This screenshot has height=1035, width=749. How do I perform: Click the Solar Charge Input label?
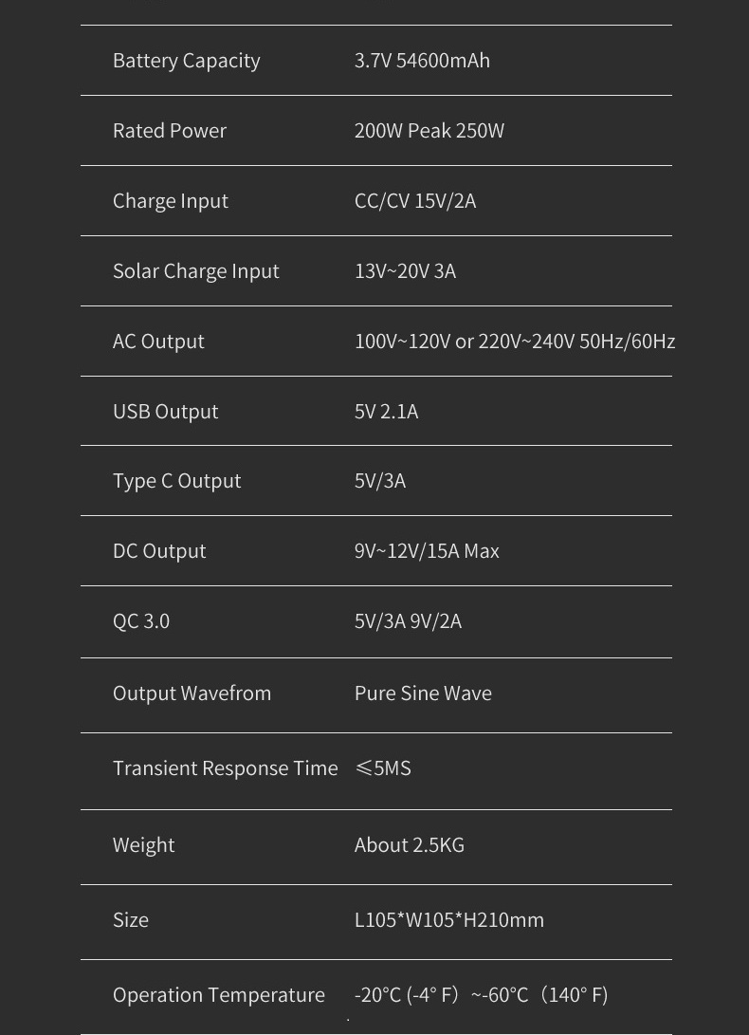click(195, 271)
